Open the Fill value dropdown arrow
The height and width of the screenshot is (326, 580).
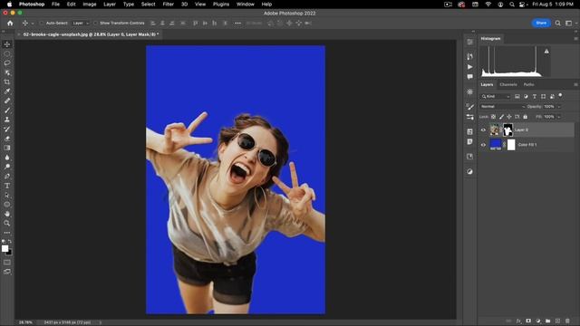[559, 117]
